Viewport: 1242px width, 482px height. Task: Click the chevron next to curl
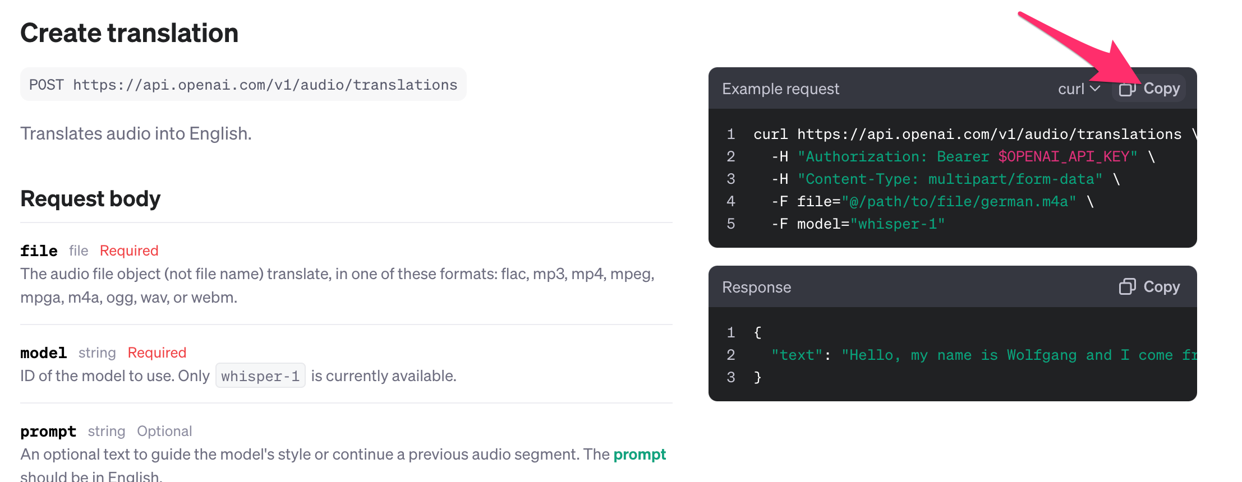click(x=1094, y=89)
